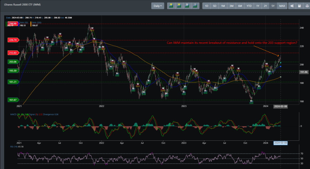Set range to 1Y

257,6
